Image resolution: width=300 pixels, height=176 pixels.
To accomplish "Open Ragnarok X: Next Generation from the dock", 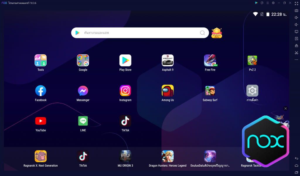I will (x=40, y=156).
